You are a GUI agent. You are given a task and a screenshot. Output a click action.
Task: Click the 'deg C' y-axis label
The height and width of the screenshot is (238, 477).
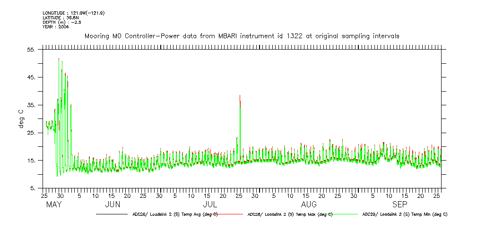[x=21, y=119]
